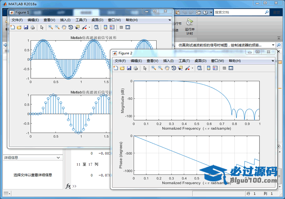Click 运行并计时 button in MATLAB ribbon
Image resolution: width=285 pixels, height=199 pixels.
[x=190, y=27]
